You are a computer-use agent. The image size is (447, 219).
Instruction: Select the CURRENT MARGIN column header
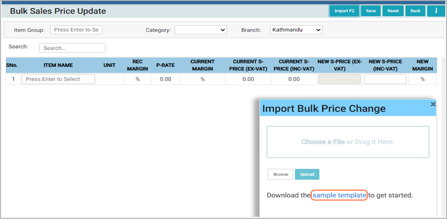click(x=202, y=65)
